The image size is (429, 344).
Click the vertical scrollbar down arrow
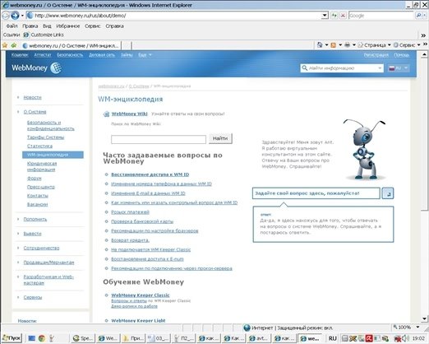coord(425,318)
